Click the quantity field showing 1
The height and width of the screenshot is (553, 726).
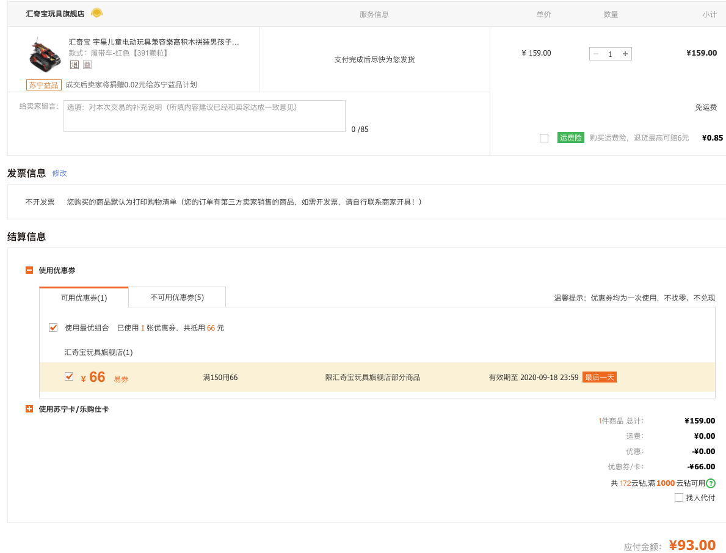[x=610, y=54]
